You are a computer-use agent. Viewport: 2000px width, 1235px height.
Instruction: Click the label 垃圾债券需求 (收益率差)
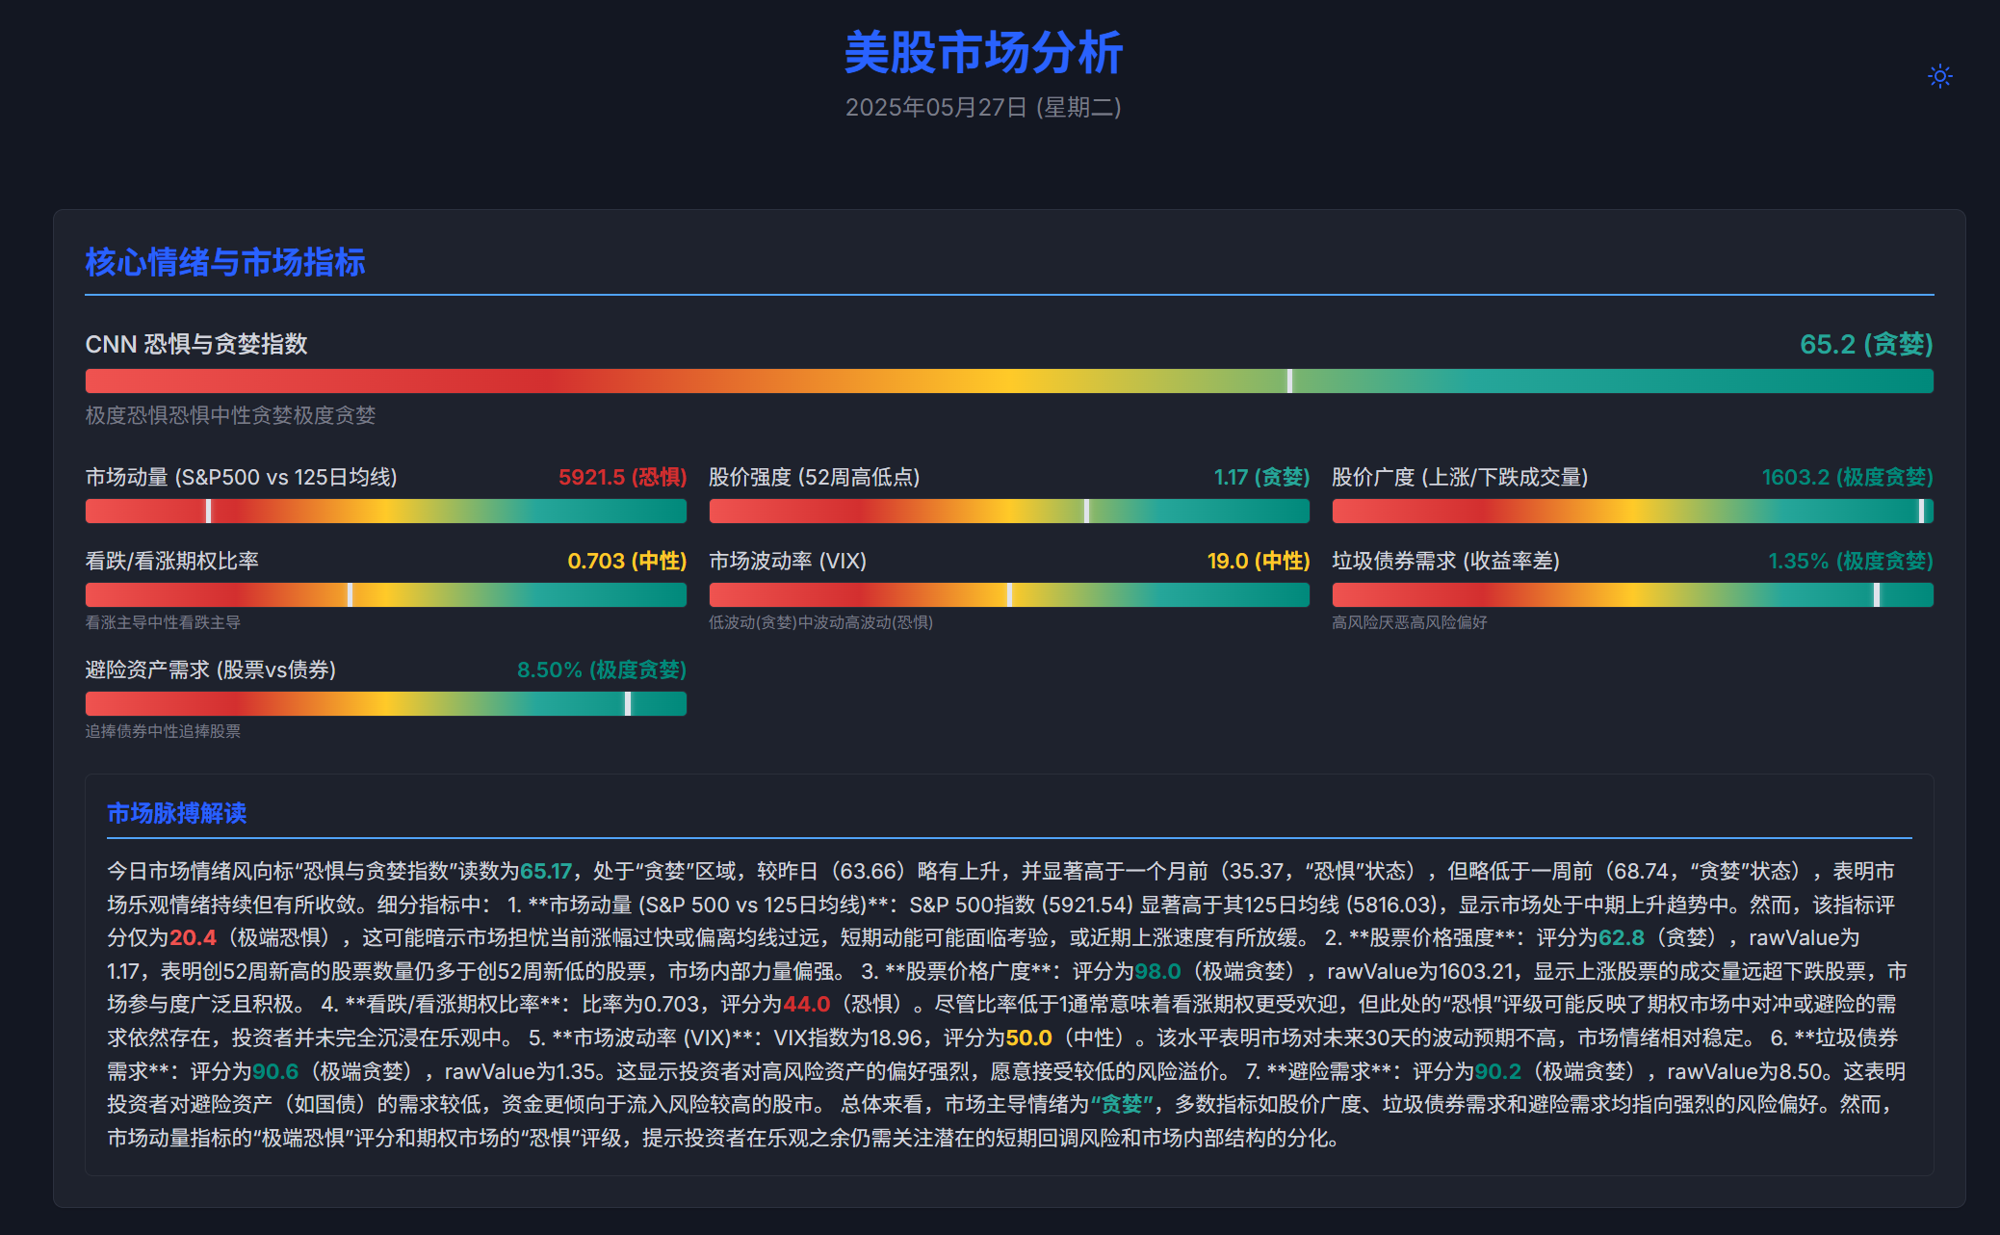click(x=1446, y=561)
